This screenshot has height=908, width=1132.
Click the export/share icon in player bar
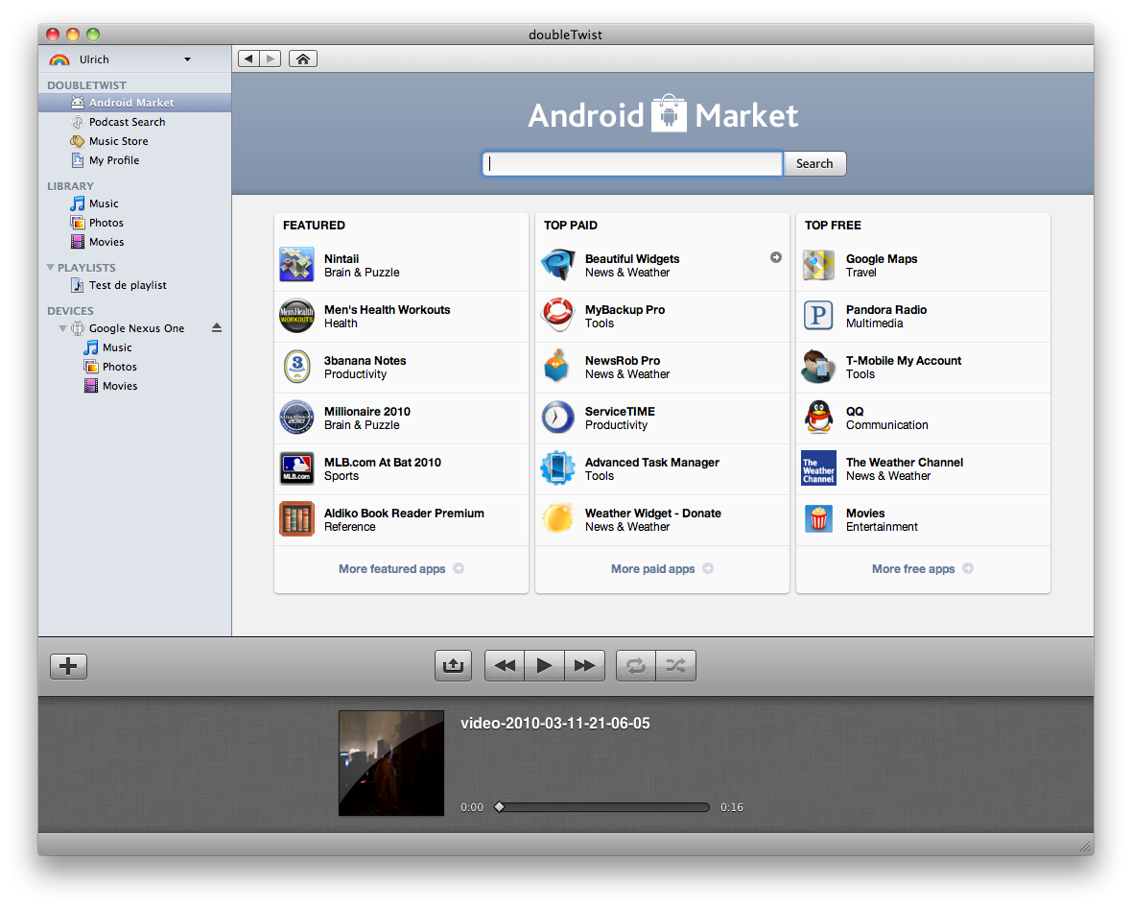[453, 665]
